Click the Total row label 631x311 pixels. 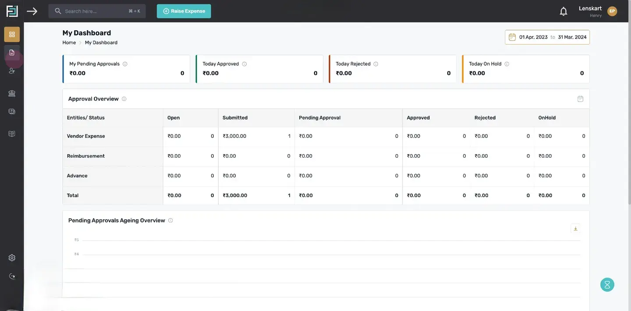(73, 195)
